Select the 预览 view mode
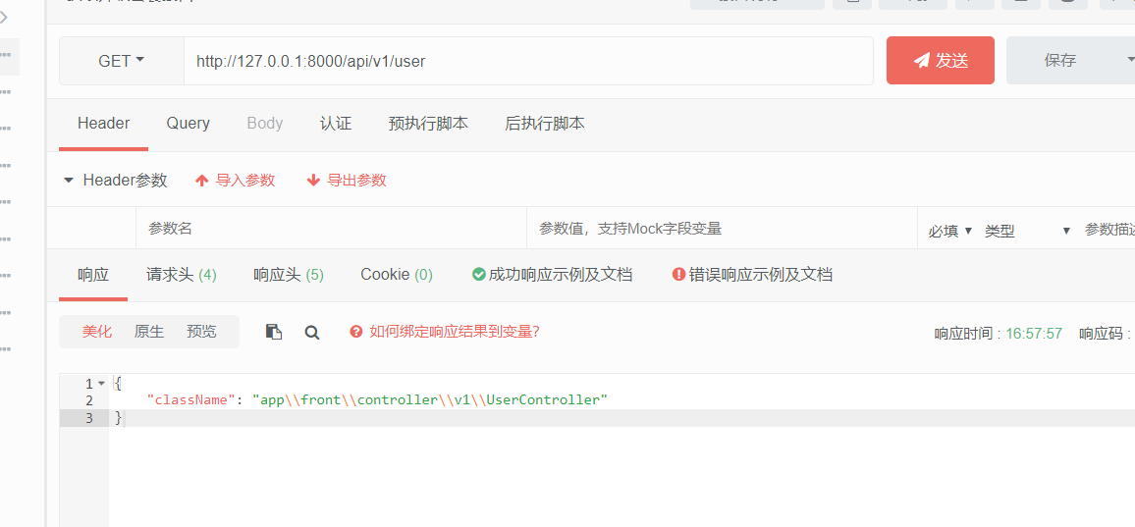The width and height of the screenshot is (1135, 527). pyautogui.click(x=201, y=333)
